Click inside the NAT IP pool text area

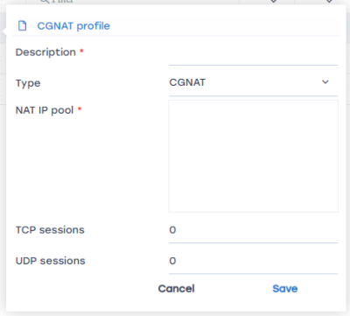click(253, 156)
